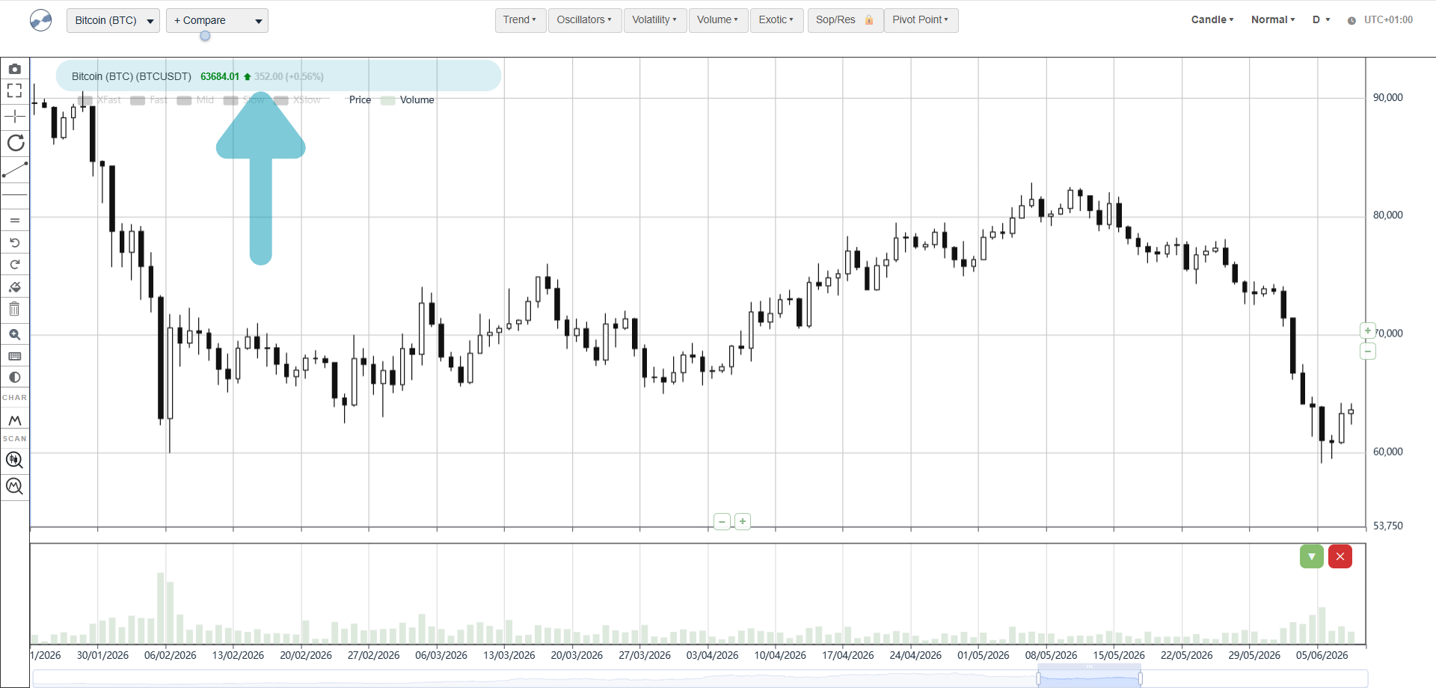The height and width of the screenshot is (688, 1436).
Task: Click the right range slider handle
Action: point(1140,678)
